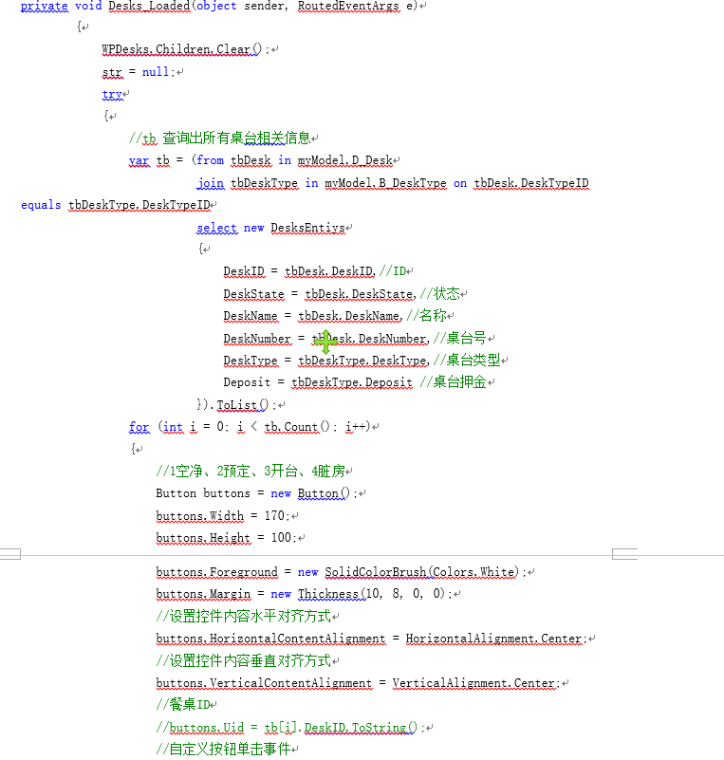This screenshot has width=724, height=760.
Task: Click the 'var' keyword before tb
Action: pyautogui.click(x=139, y=160)
